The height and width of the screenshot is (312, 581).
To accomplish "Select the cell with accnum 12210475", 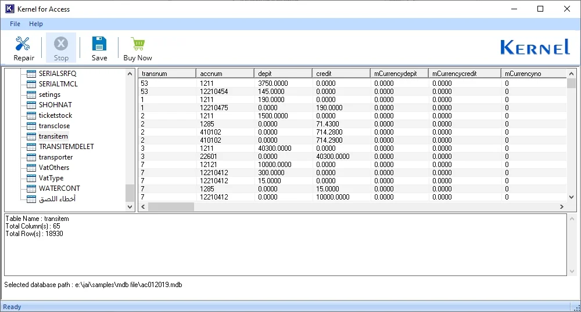I will pyautogui.click(x=214, y=107).
